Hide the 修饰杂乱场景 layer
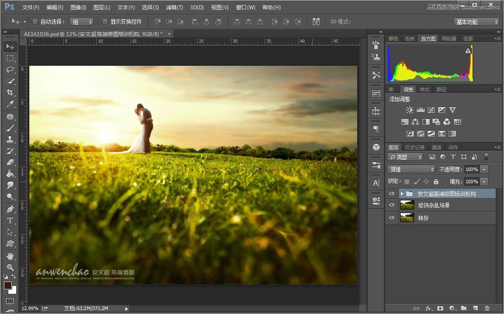 (391, 205)
